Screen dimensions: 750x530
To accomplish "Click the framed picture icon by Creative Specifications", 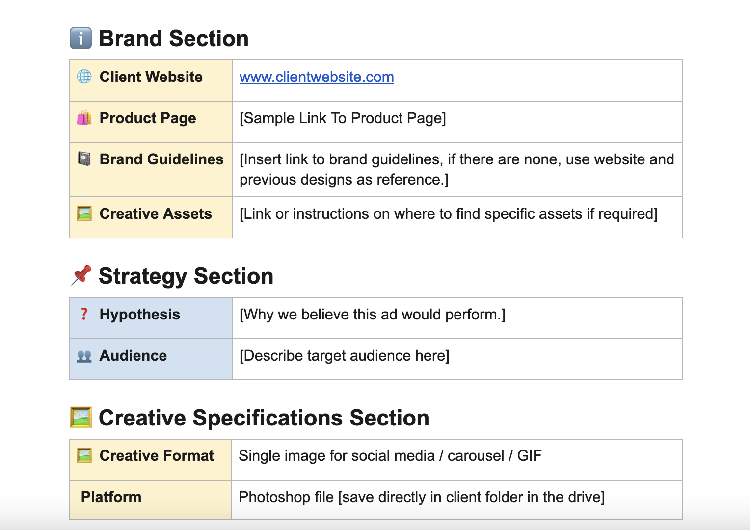I will (81, 418).
